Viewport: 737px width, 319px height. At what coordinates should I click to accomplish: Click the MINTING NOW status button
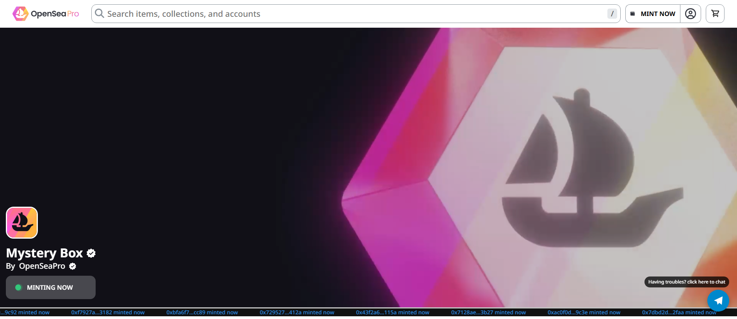[51, 287]
